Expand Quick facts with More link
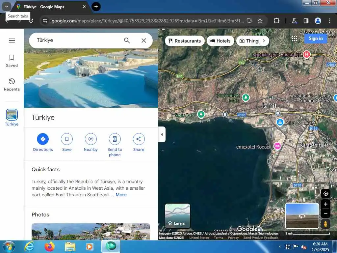Viewport: 337px width, 253px height. pyautogui.click(x=121, y=195)
